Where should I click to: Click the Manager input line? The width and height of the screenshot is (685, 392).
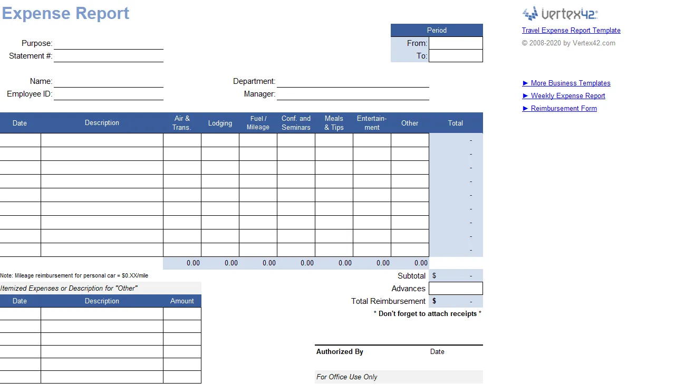pyautogui.click(x=353, y=94)
